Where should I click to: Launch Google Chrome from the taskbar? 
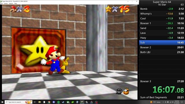[x=49, y=102]
